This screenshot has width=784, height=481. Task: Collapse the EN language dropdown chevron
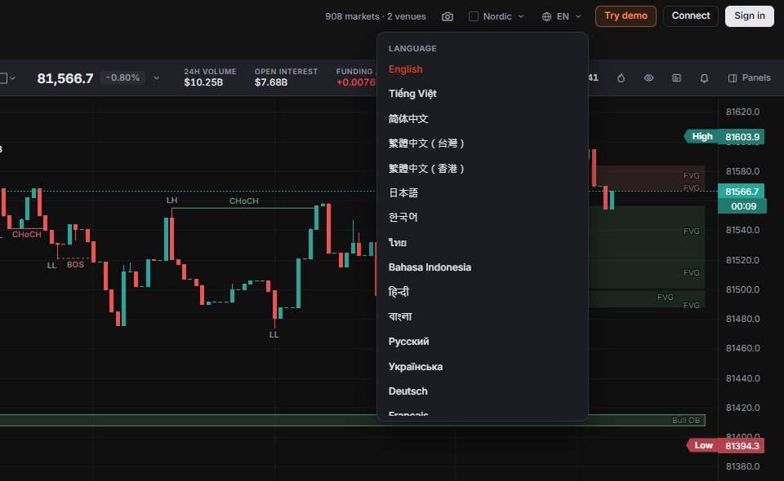[x=578, y=16]
